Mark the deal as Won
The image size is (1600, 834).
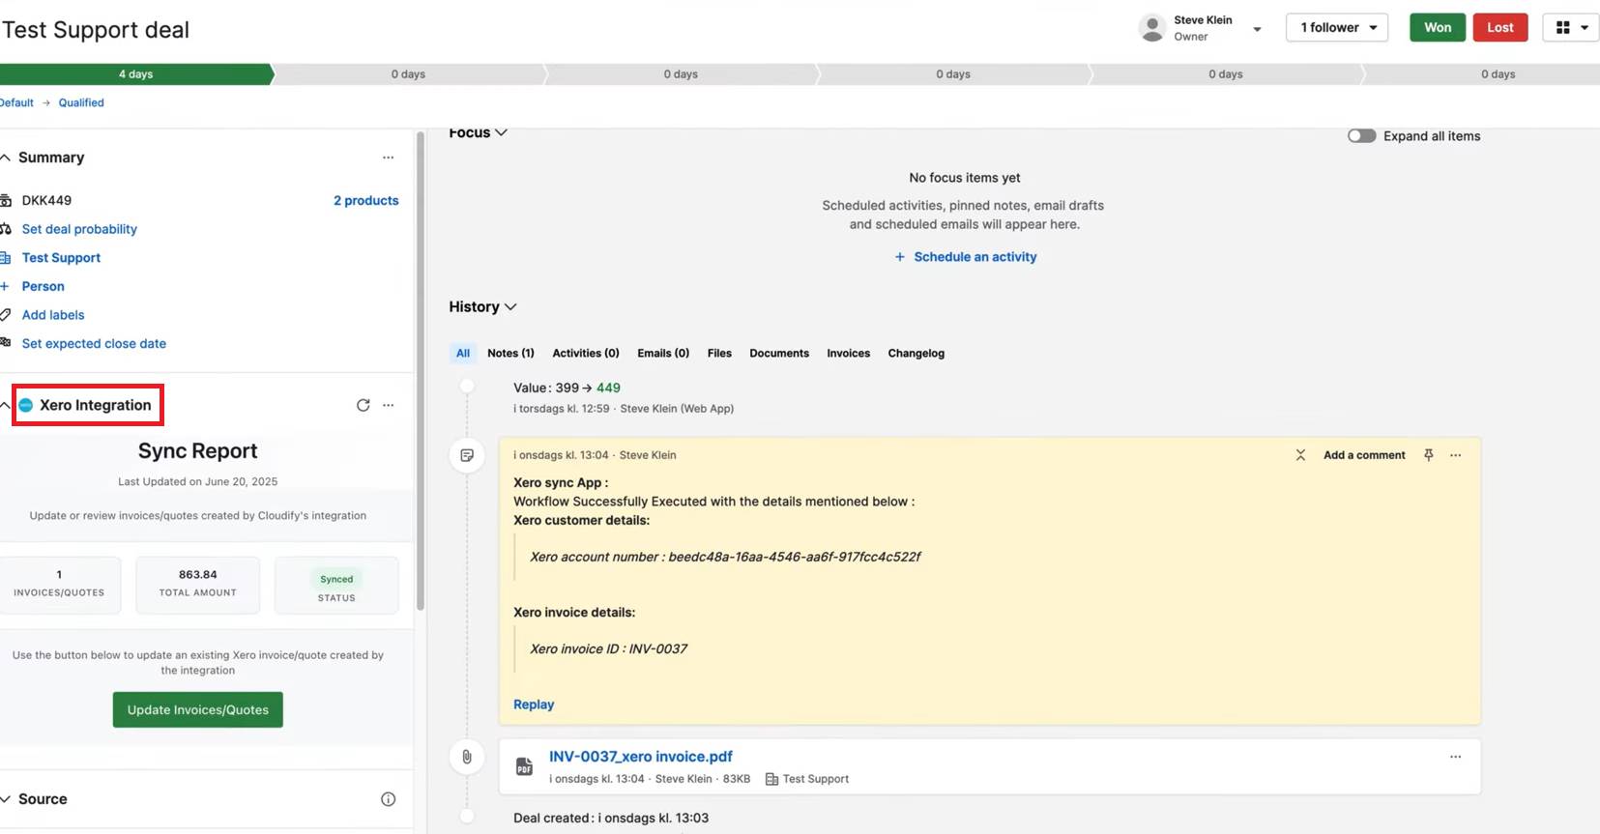[1438, 27]
